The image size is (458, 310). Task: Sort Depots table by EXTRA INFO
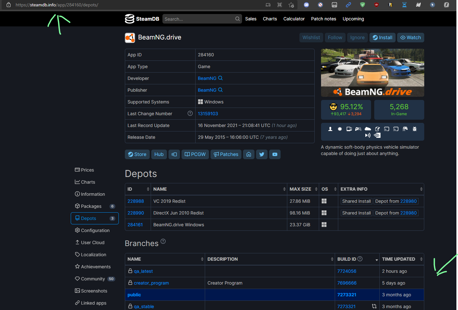(x=381, y=189)
